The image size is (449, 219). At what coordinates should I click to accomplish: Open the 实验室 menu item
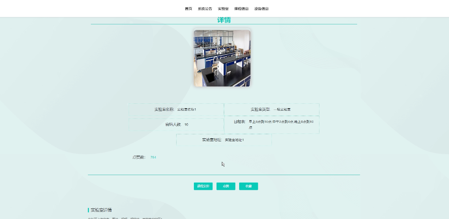click(x=223, y=8)
